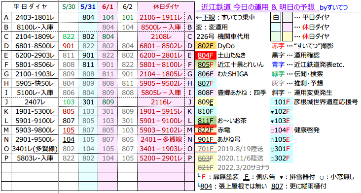361x193 pixels.
Task: Select holiday cell 5801－8100レ
Action: tap(161, 65)
